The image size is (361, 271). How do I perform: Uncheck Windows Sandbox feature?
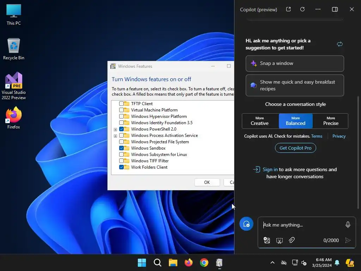pyautogui.click(x=121, y=148)
